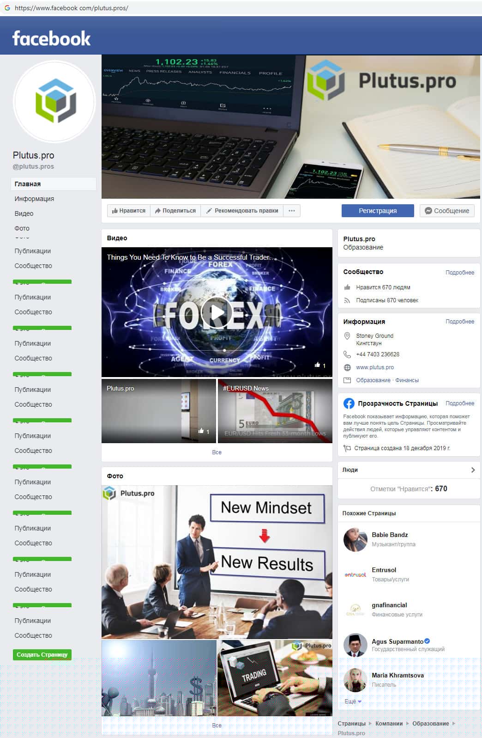Open the www.plutus.pro website link
Viewport: 482px width, 738px height.
375,367
